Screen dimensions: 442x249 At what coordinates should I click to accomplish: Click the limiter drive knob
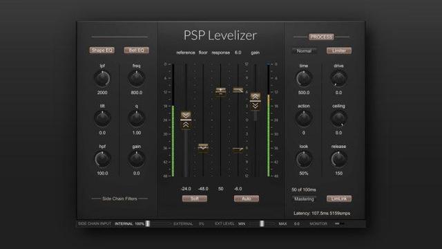338,78
